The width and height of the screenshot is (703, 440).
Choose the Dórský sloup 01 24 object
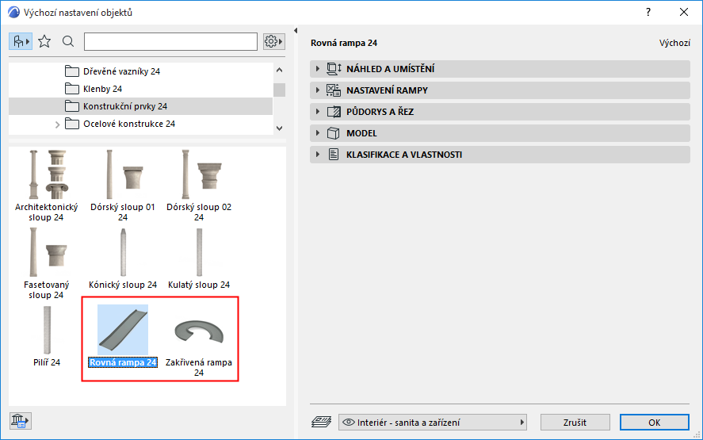tap(122, 186)
